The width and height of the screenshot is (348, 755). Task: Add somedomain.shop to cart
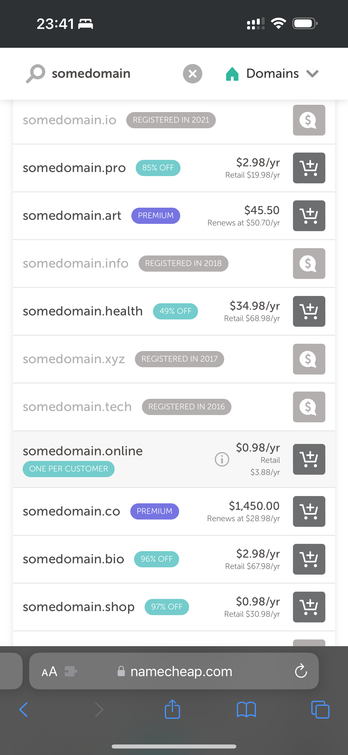click(309, 607)
